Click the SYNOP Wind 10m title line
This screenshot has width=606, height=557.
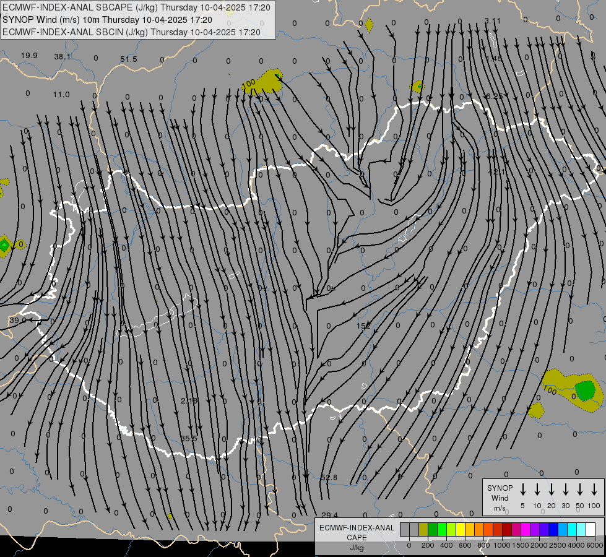point(107,20)
